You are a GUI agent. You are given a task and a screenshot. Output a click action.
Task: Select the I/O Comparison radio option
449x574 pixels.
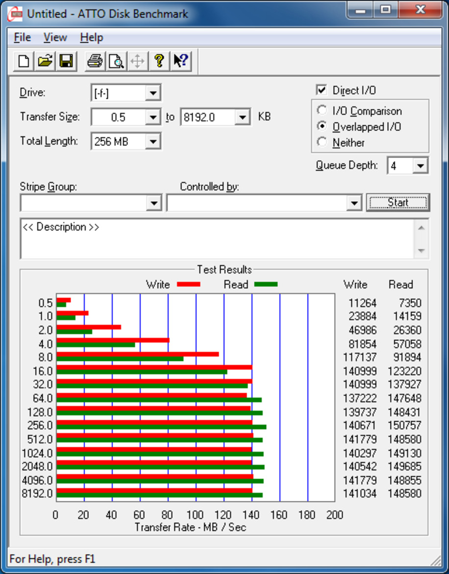(x=322, y=110)
